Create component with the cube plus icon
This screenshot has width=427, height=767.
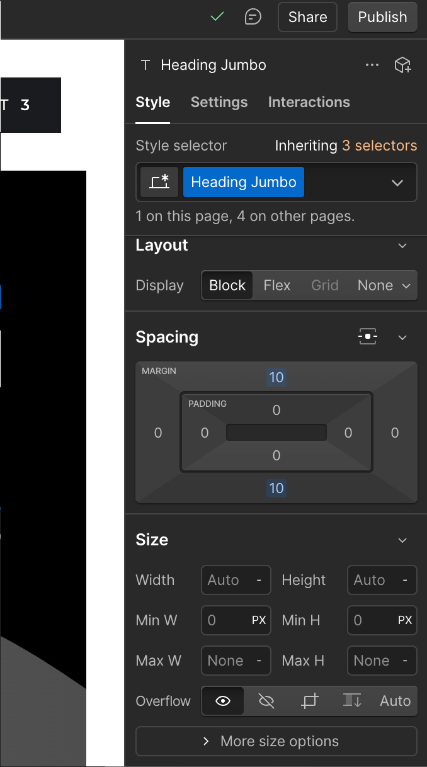pyautogui.click(x=402, y=65)
